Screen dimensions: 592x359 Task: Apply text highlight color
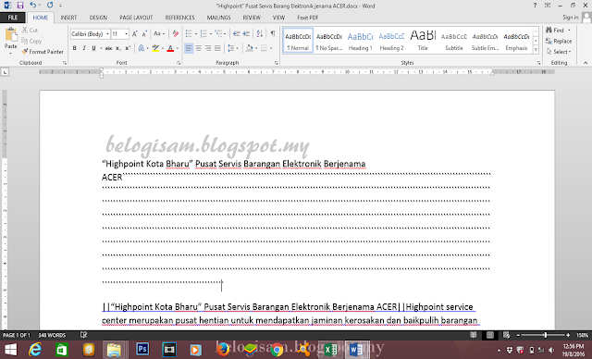155,48
